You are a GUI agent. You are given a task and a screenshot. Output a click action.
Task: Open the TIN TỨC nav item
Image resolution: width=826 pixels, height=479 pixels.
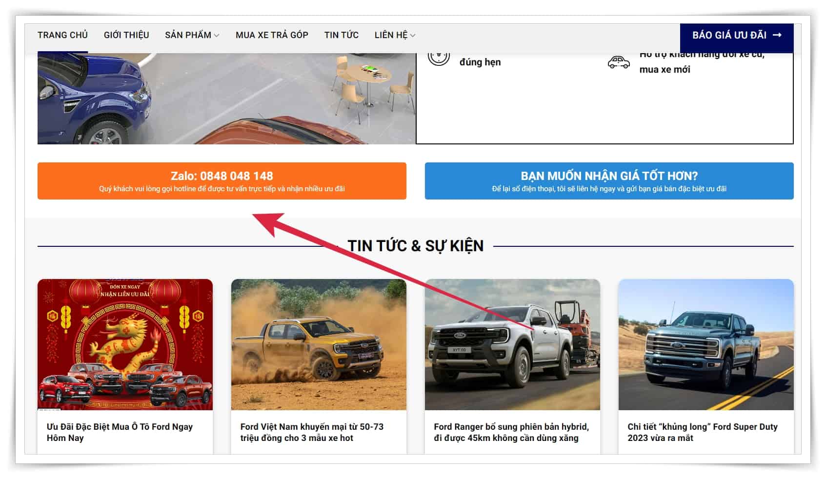(x=341, y=35)
